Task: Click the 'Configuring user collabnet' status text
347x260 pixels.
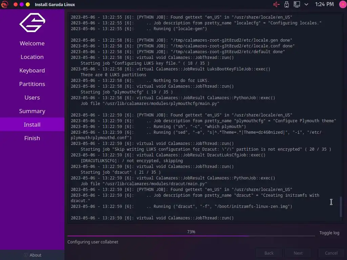Action: pos(93,242)
